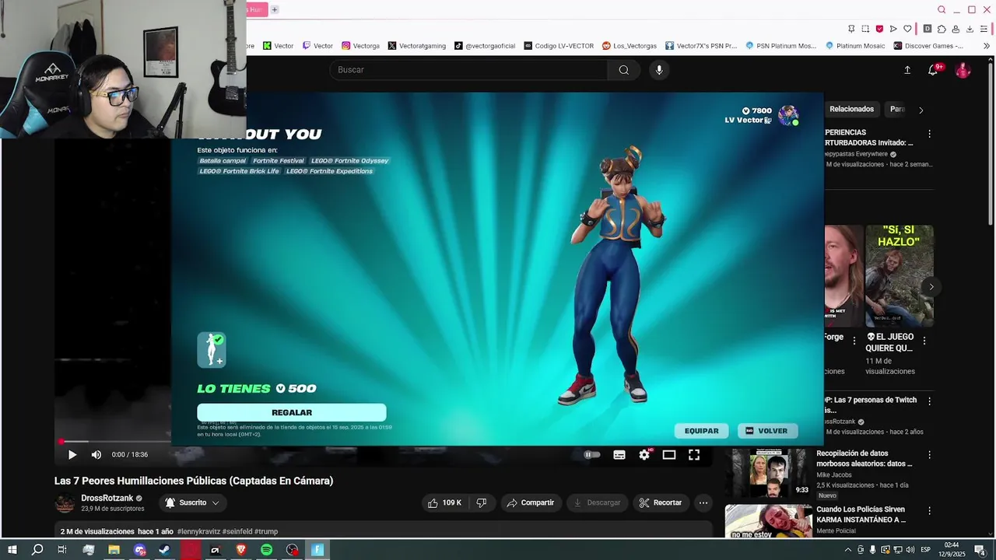996x560 pixels.
Task: Open YouTube notifications bell
Action: (933, 70)
